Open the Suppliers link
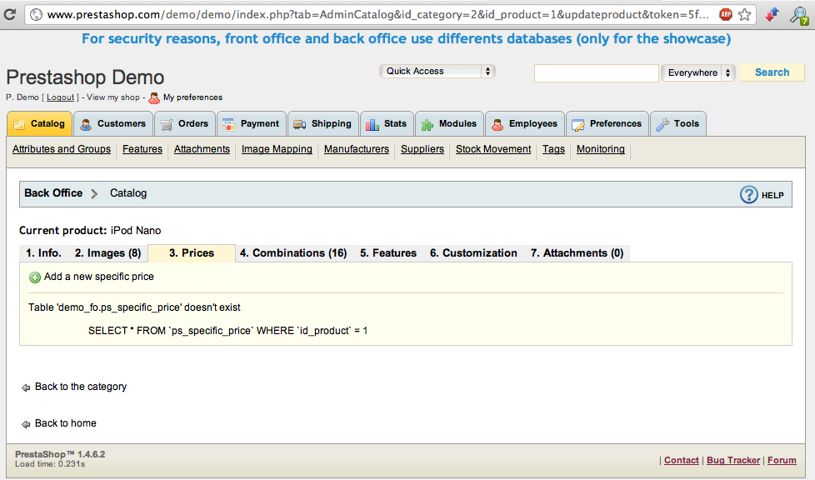 [x=422, y=149]
